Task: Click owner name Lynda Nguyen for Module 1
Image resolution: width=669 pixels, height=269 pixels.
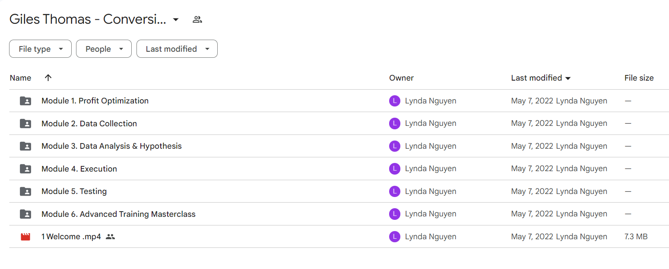Action: point(431,101)
